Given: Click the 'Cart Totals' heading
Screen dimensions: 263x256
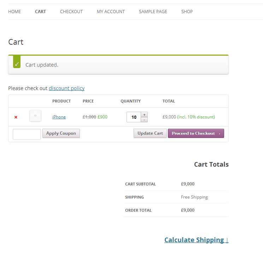Looking at the screenshot, I should click(x=211, y=164).
